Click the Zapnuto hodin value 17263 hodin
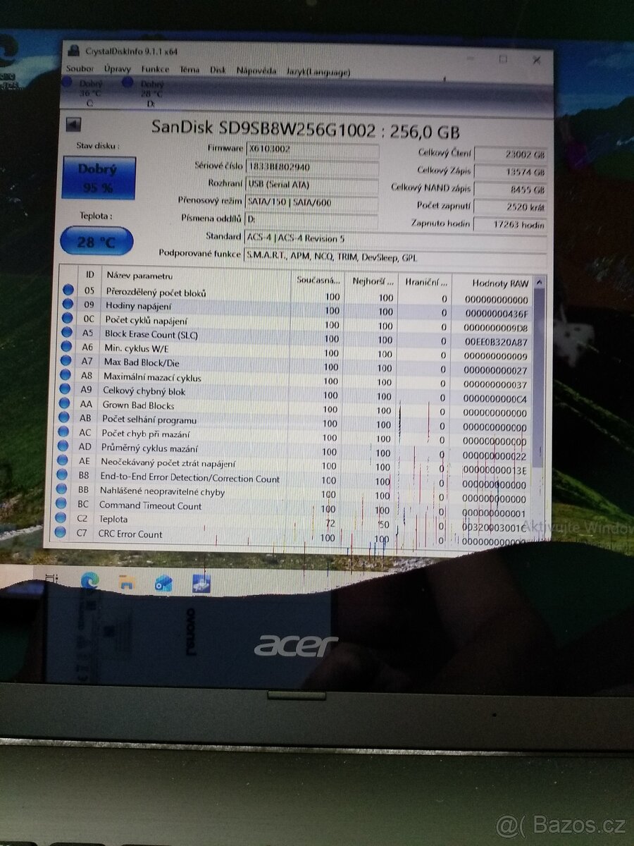Viewport: 634px width, 846px height. pos(511,224)
